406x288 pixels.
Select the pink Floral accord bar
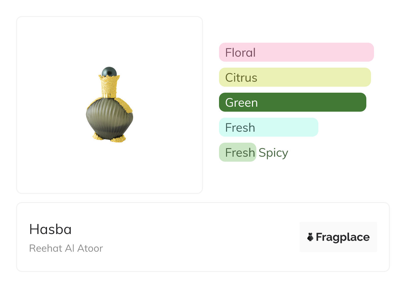(296, 52)
